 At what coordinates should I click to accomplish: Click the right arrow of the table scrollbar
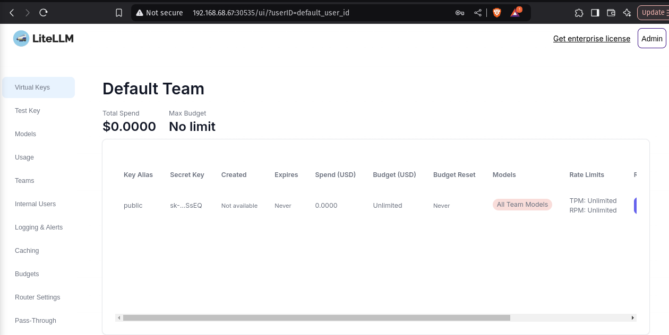pos(632,318)
